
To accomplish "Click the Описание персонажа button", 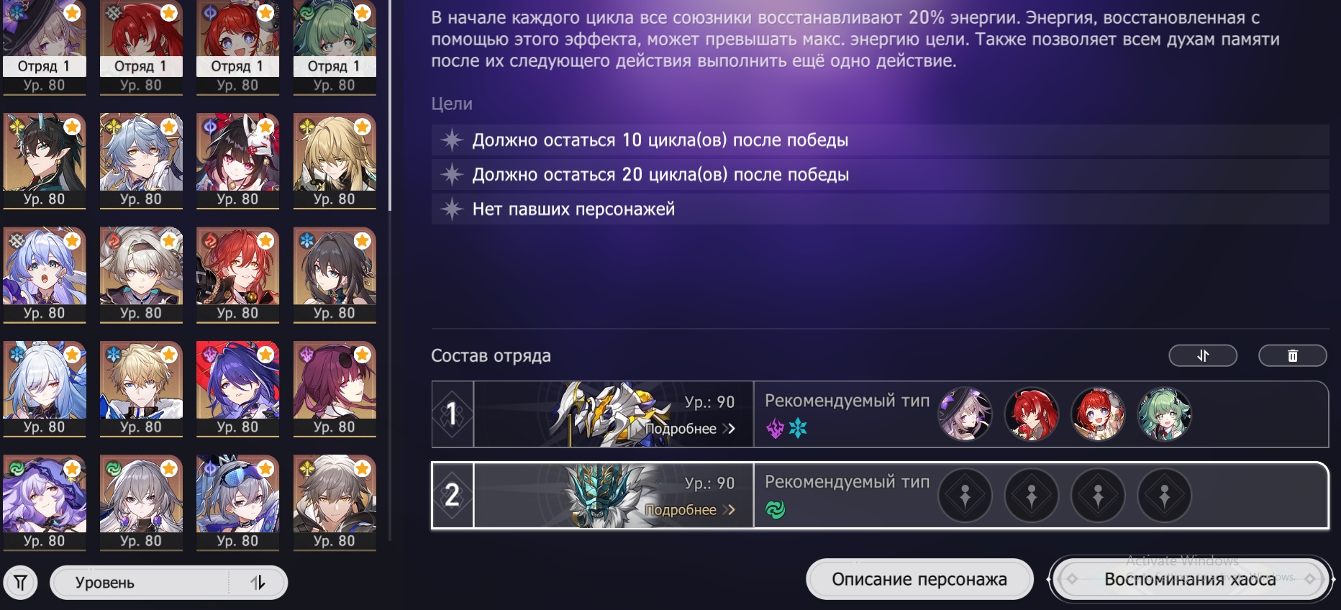I will pyautogui.click(x=919, y=579).
